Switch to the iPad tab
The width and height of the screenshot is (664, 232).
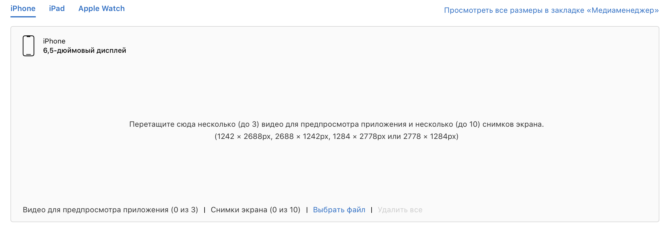click(57, 8)
